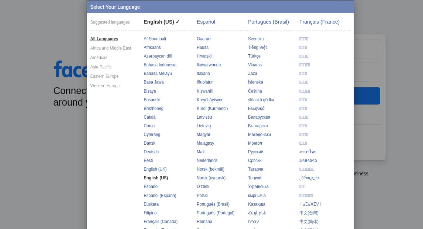Screen dimensions: 423x229
Task: Switch to Eastern Europe languages
Action: [104, 76]
